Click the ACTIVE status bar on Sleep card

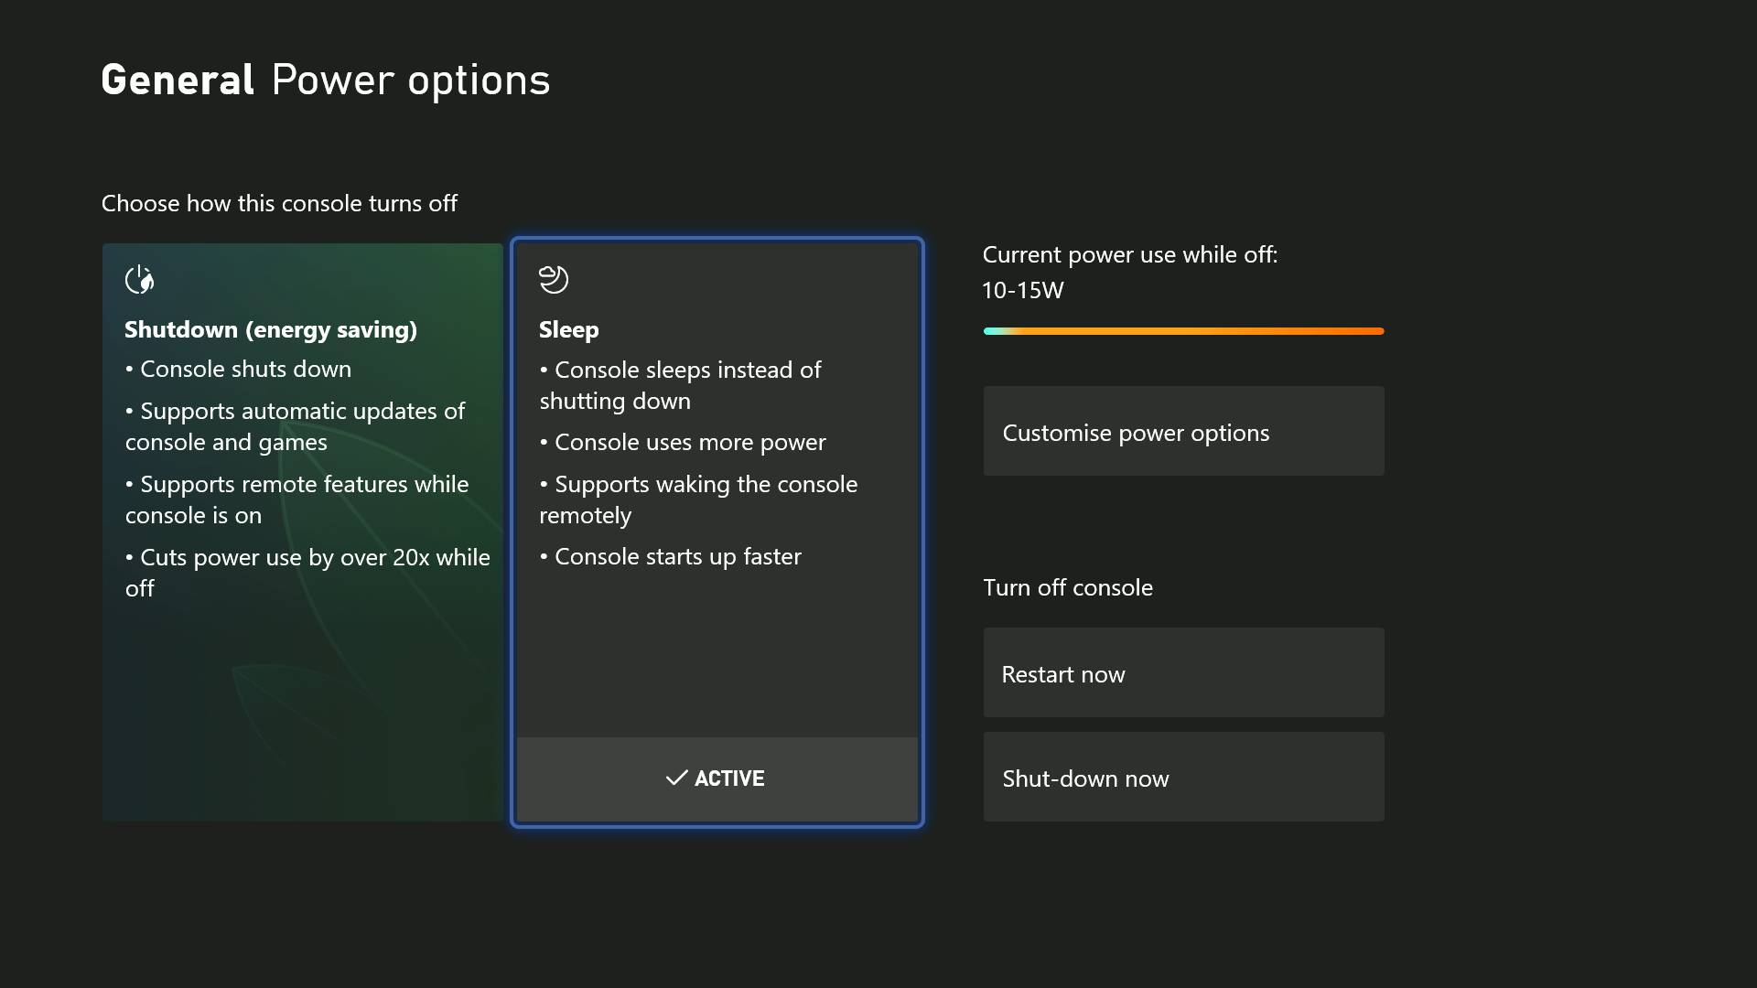pyautogui.click(x=717, y=779)
